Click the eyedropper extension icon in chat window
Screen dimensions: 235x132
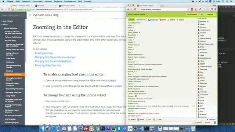tap(200, 9)
